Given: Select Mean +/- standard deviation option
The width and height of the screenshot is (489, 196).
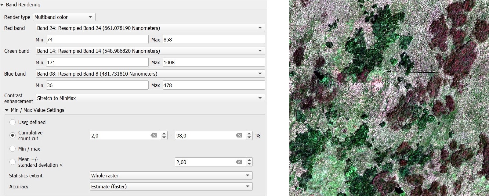Looking at the screenshot, I should (13, 162).
